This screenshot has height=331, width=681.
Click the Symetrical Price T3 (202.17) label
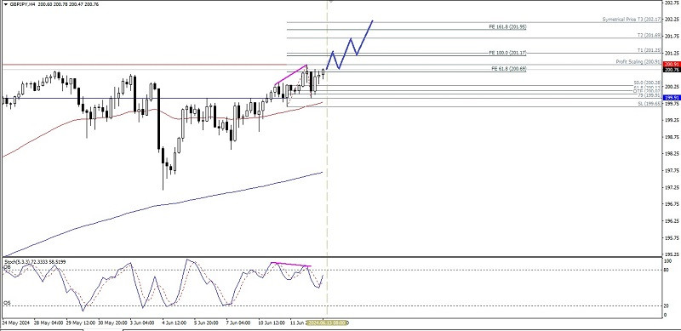click(x=632, y=20)
